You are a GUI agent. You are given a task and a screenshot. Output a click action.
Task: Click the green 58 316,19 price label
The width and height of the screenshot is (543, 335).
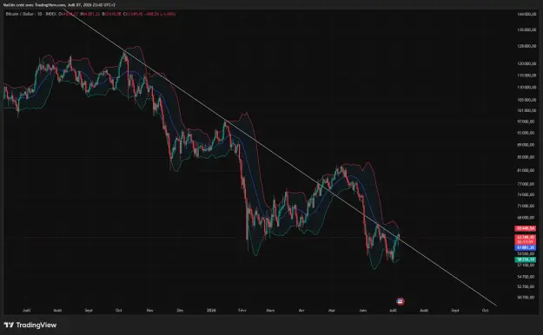pyautogui.click(x=526, y=259)
